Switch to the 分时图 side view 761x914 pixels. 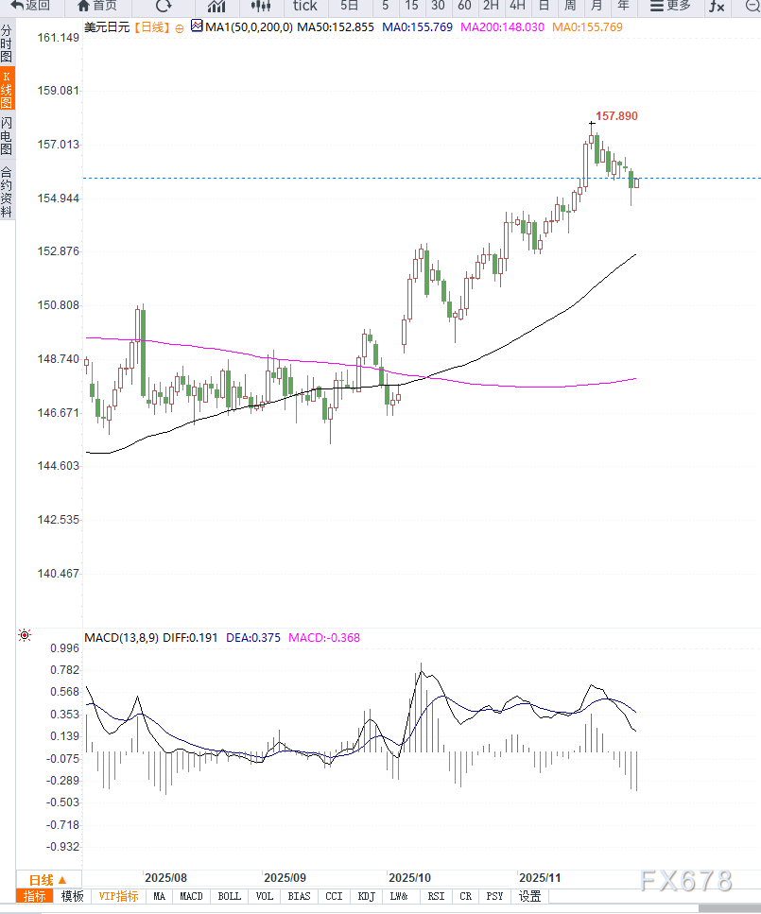pyautogui.click(x=7, y=43)
